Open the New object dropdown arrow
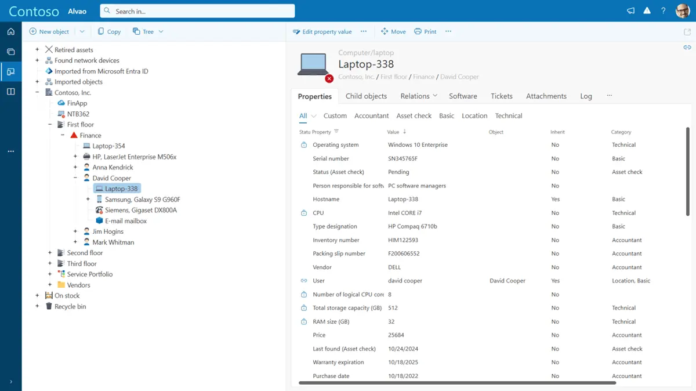 [82, 31]
